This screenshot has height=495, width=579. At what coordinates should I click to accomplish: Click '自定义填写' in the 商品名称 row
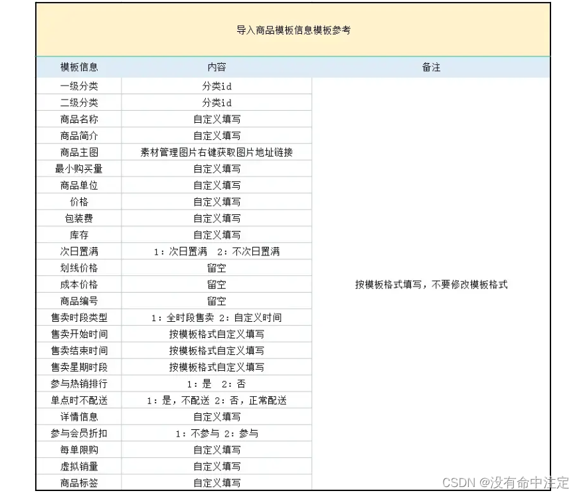[216, 119]
